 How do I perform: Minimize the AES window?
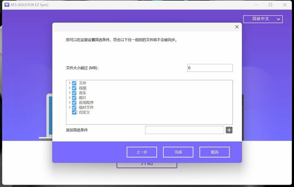click(x=256, y=5)
